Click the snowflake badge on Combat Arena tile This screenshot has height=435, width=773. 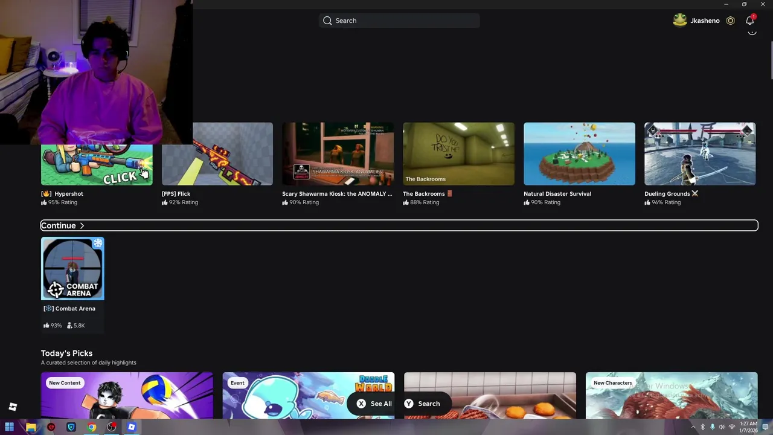(x=98, y=243)
